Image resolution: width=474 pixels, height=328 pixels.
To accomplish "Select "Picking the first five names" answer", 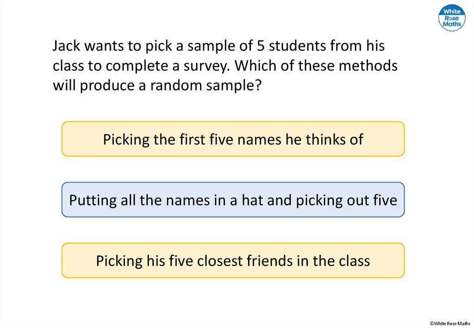I will (x=233, y=139).
